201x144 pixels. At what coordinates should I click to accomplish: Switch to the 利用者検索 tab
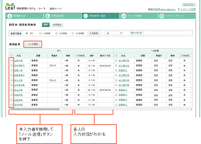coord(63,16)
